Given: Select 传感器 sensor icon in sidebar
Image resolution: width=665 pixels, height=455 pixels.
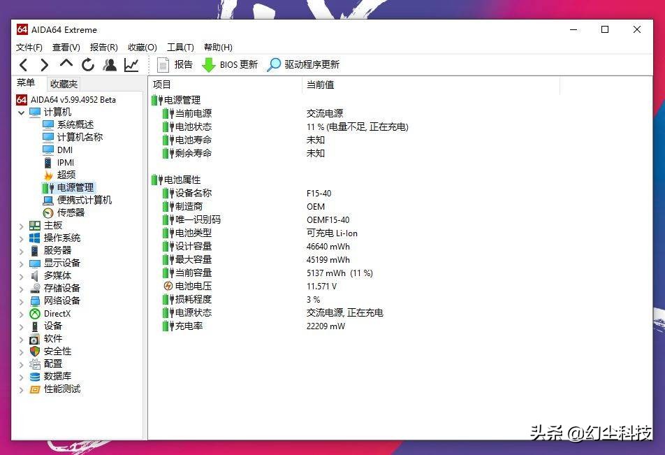Looking at the screenshot, I should (47, 212).
